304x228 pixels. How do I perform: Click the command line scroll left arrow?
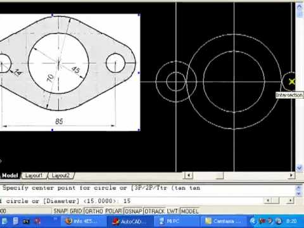click(268, 200)
